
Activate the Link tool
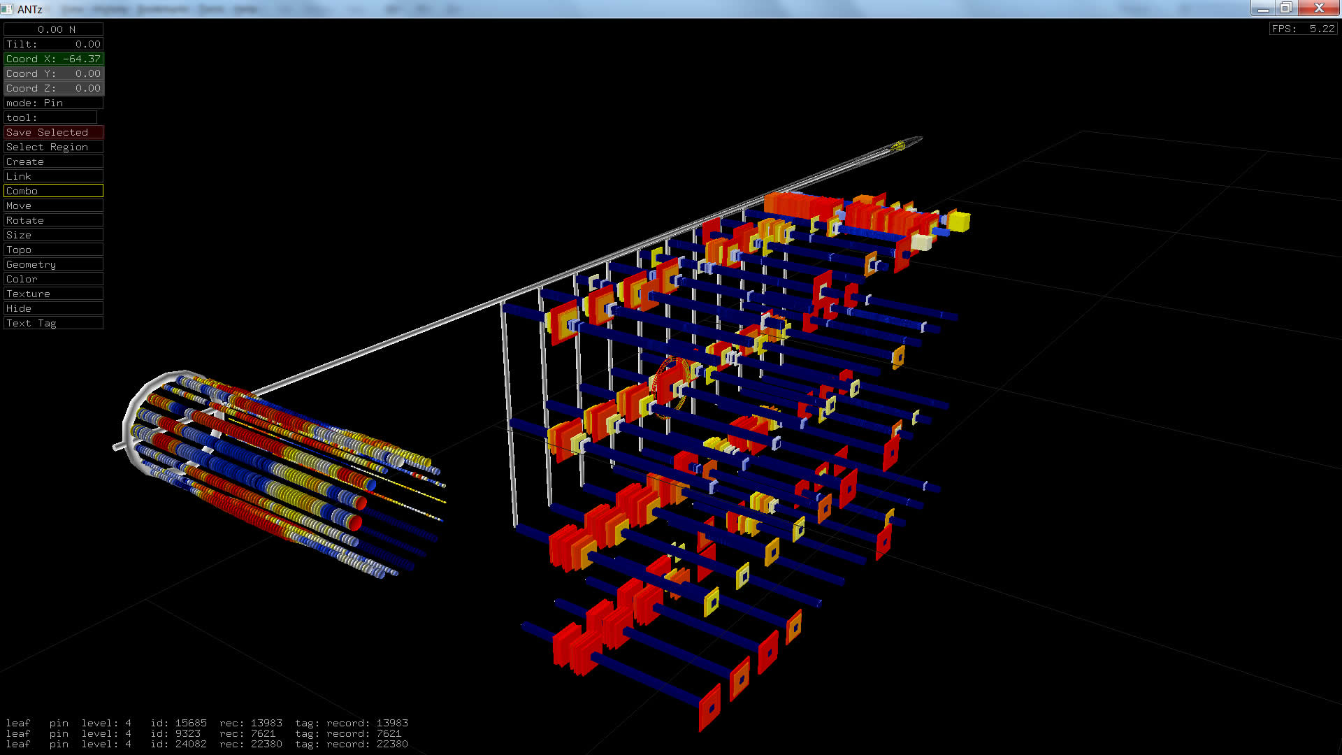[x=53, y=176]
